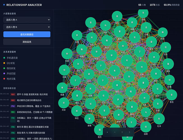
Task: Select the 任洋 person node
Action: point(157,89)
